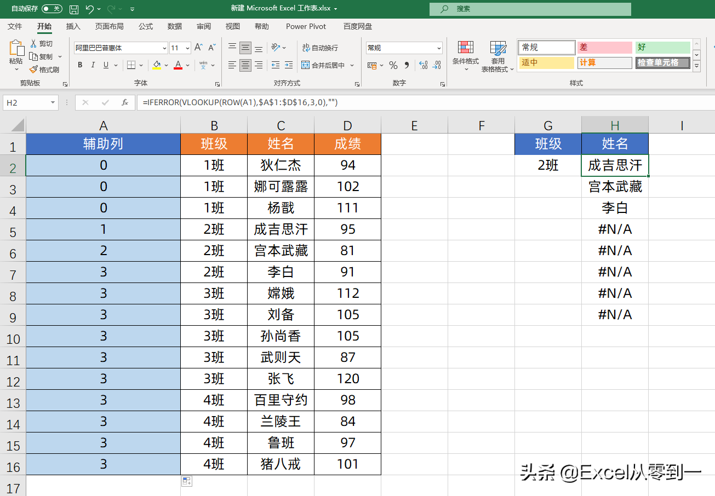Click the Insert Function fx icon
Viewport: 715px width, 496px height.
(x=125, y=102)
